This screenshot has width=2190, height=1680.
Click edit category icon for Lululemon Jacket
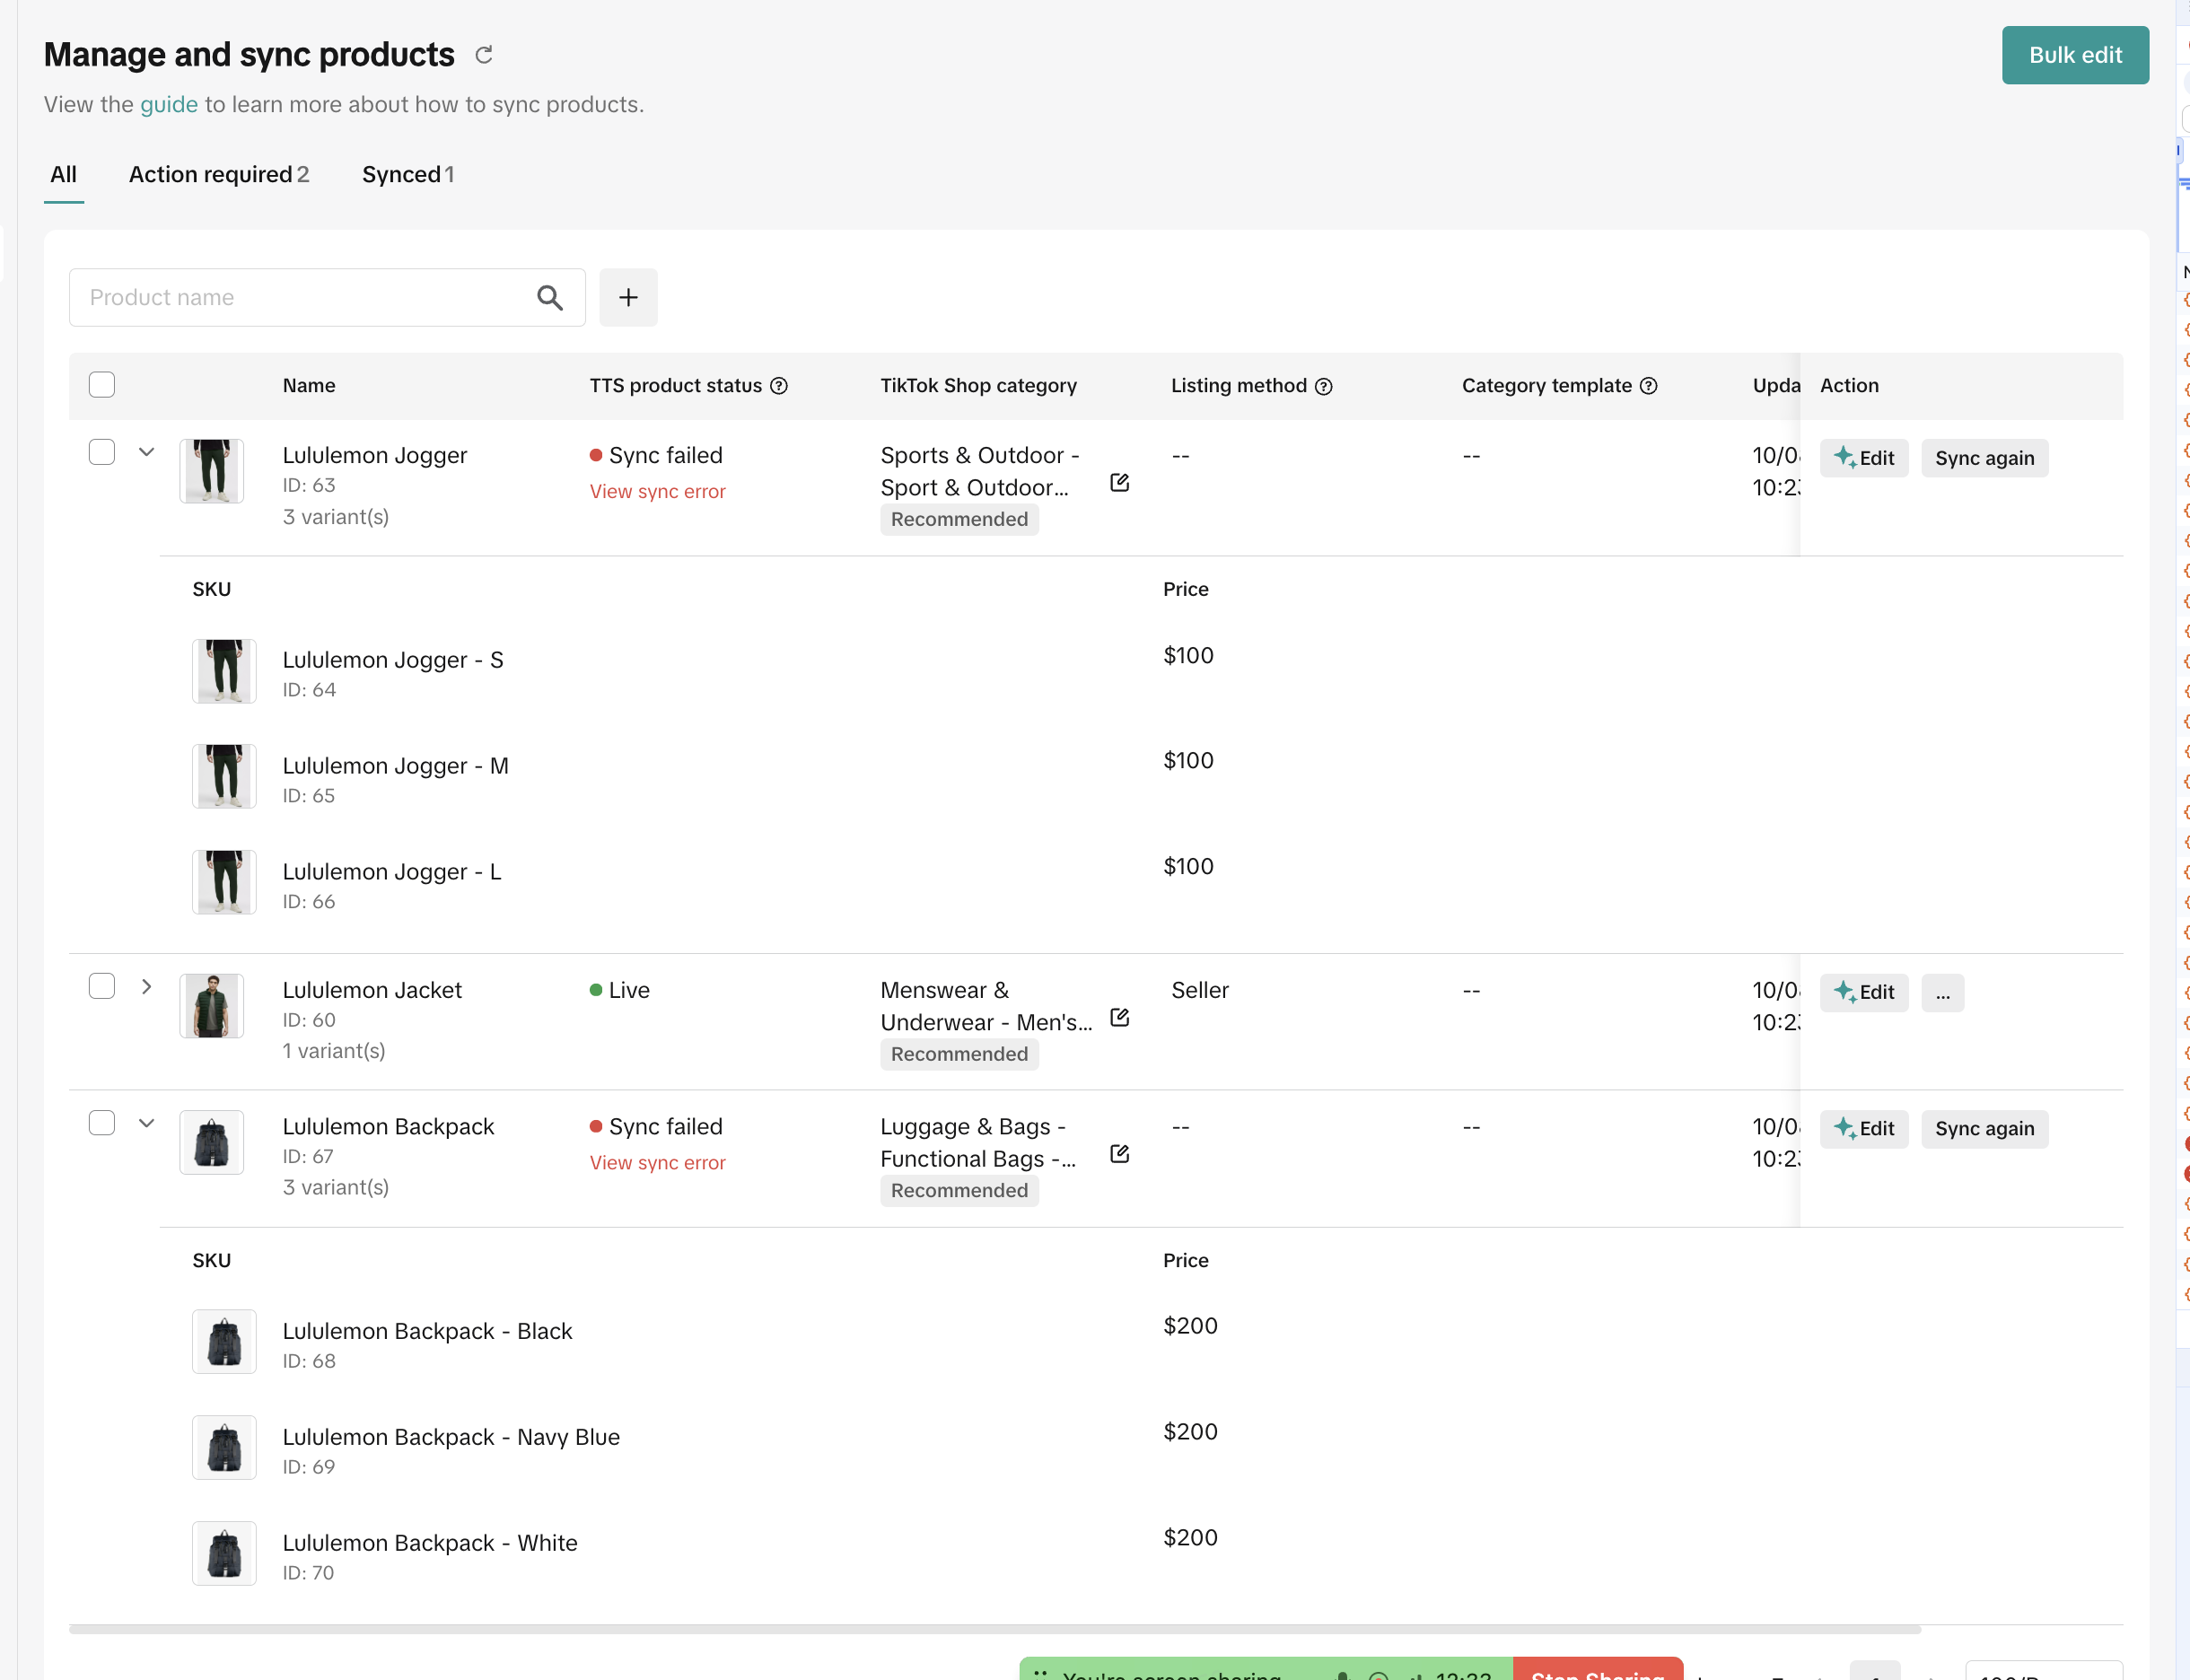click(x=1120, y=1018)
